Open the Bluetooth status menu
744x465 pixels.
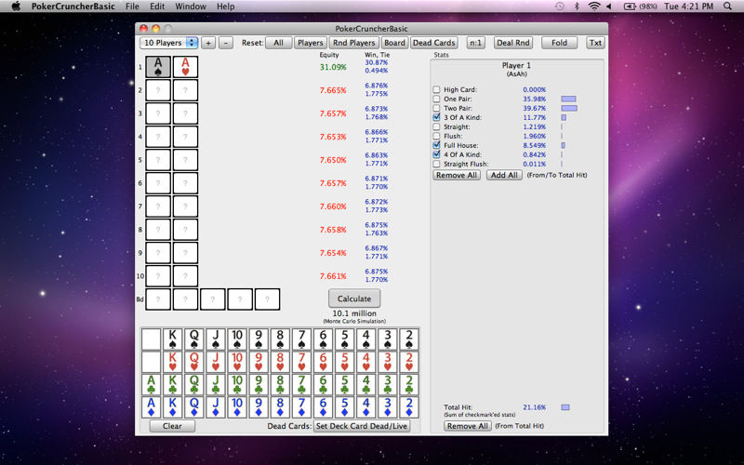point(577,7)
